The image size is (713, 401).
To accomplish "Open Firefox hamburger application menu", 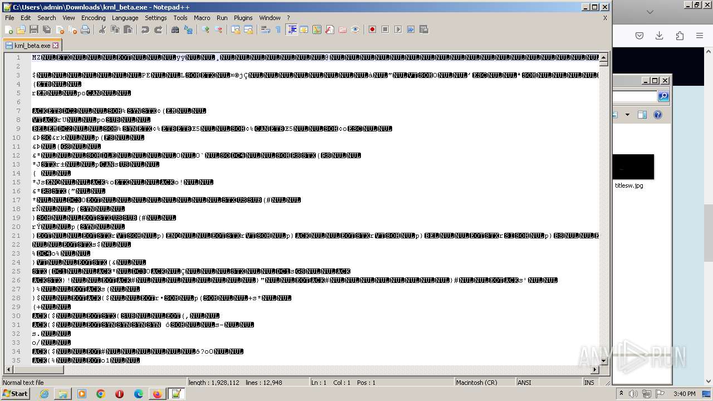I will (x=700, y=36).
